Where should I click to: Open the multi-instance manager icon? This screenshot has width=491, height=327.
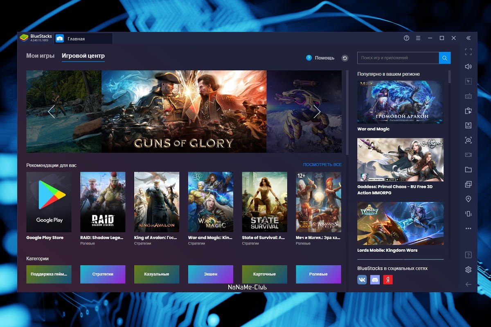468,184
